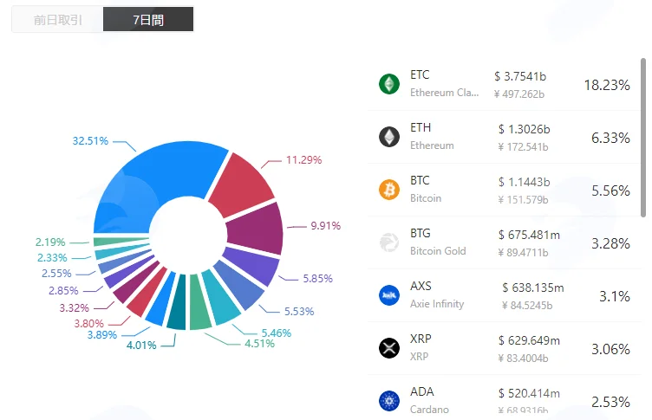Click the coin list vertical scrollbar
The width and height of the screenshot is (652, 420).
[643, 138]
